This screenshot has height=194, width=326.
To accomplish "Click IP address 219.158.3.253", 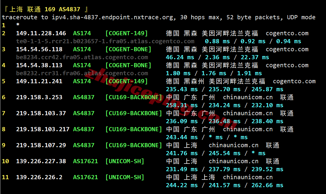I will (39, 97).
